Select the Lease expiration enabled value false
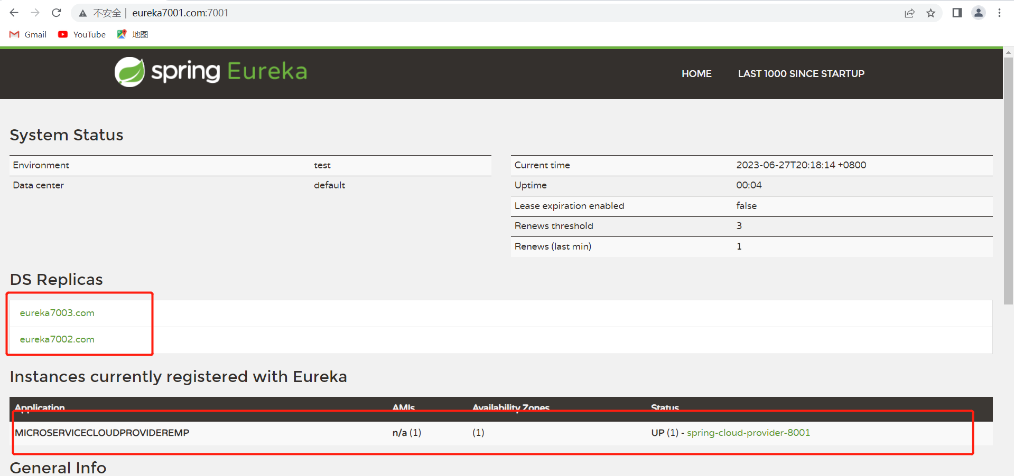 tap(746, 206)
